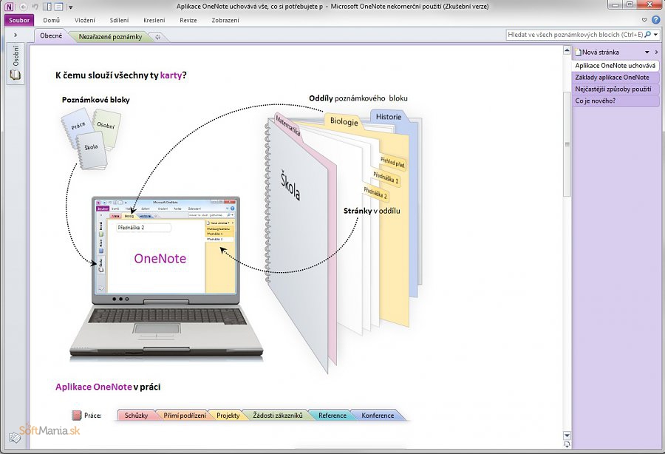Select the Osobní notebook in the sidebar
This screenshot has height=454, width=665.
coord(16,62)
